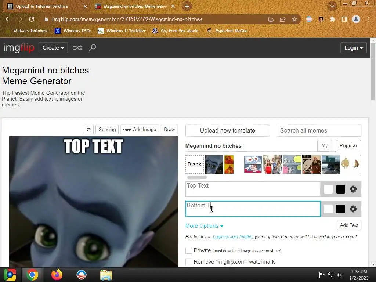Follow the Login or Join Imgflip link

point(232,237)
